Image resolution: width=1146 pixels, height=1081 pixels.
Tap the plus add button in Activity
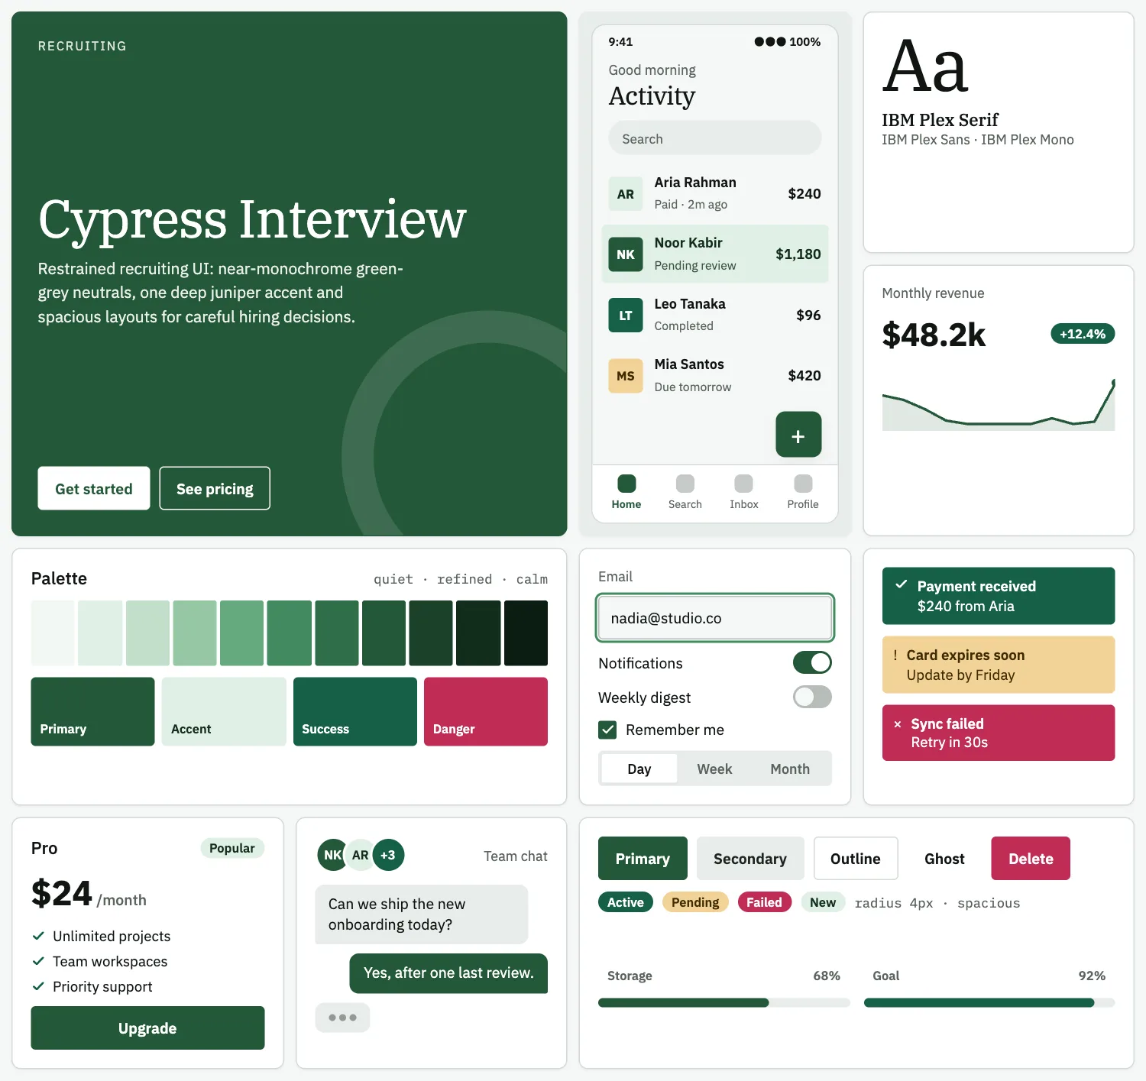[798, 435]
